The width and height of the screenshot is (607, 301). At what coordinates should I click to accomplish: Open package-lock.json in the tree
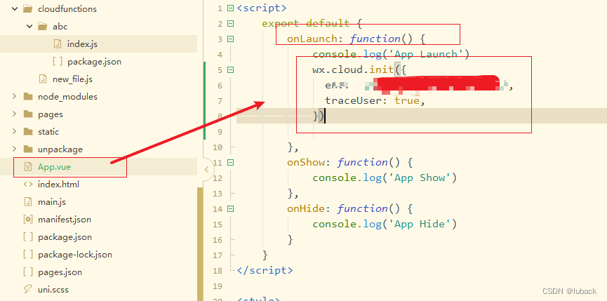pos(75,255)
